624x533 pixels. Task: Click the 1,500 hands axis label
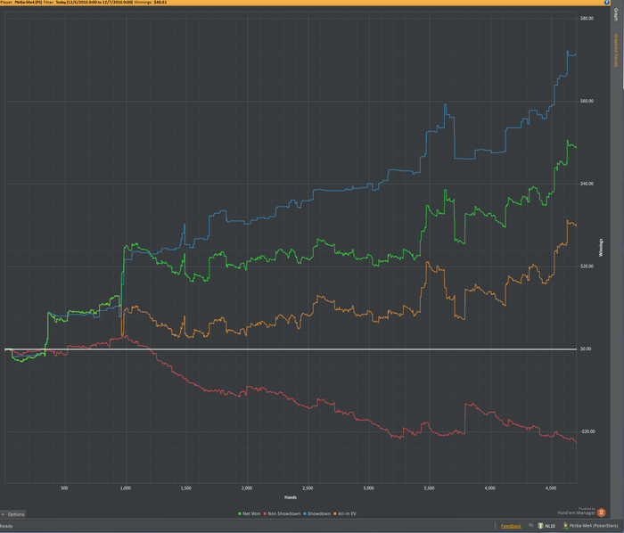coord(185,488)
